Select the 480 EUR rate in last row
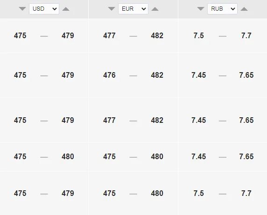This screenshot has width=267, height=215. tap(157, 193)
